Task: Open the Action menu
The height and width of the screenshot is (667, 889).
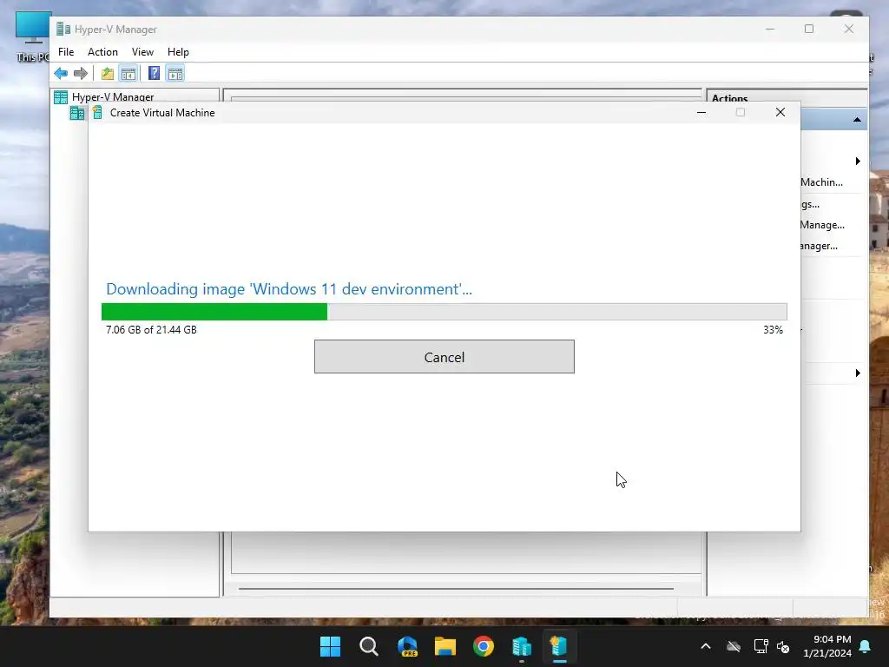Action: (x=102, y=51)
